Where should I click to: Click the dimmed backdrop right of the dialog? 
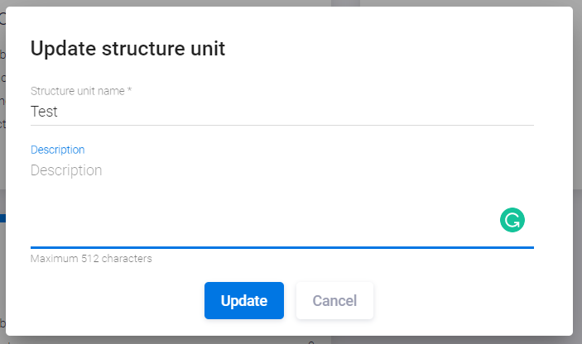tap(577, 165)
